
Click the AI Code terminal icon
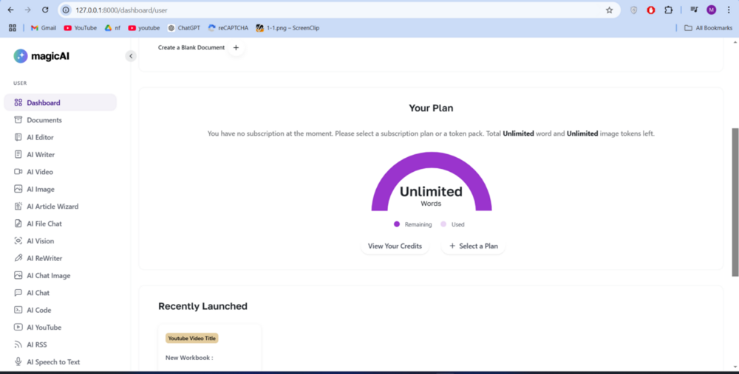click(x=18, y=310)
